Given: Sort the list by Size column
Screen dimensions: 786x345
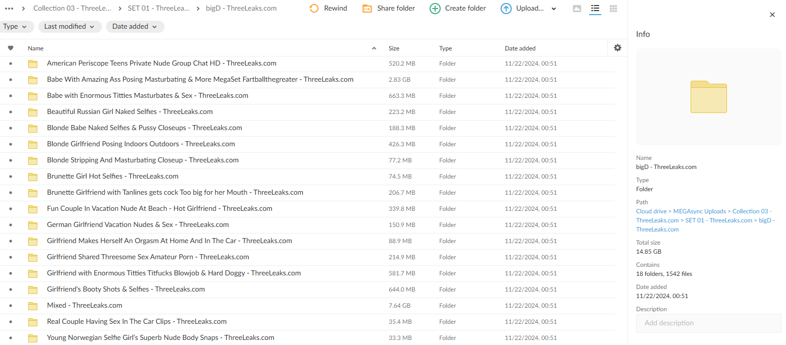Looking at the screenshot, I should 394,48.
